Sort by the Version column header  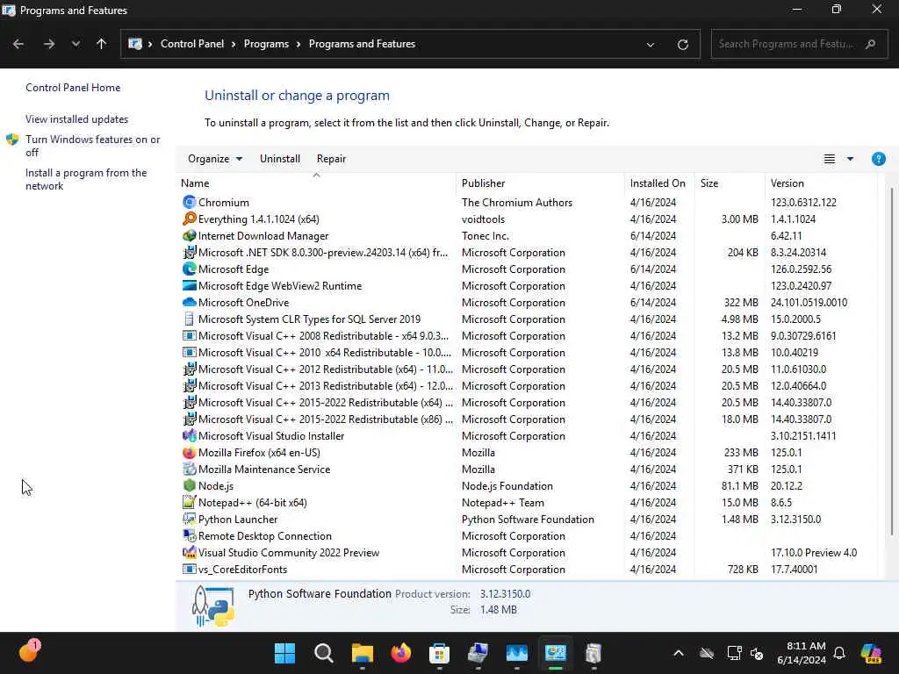click(821, 183)
